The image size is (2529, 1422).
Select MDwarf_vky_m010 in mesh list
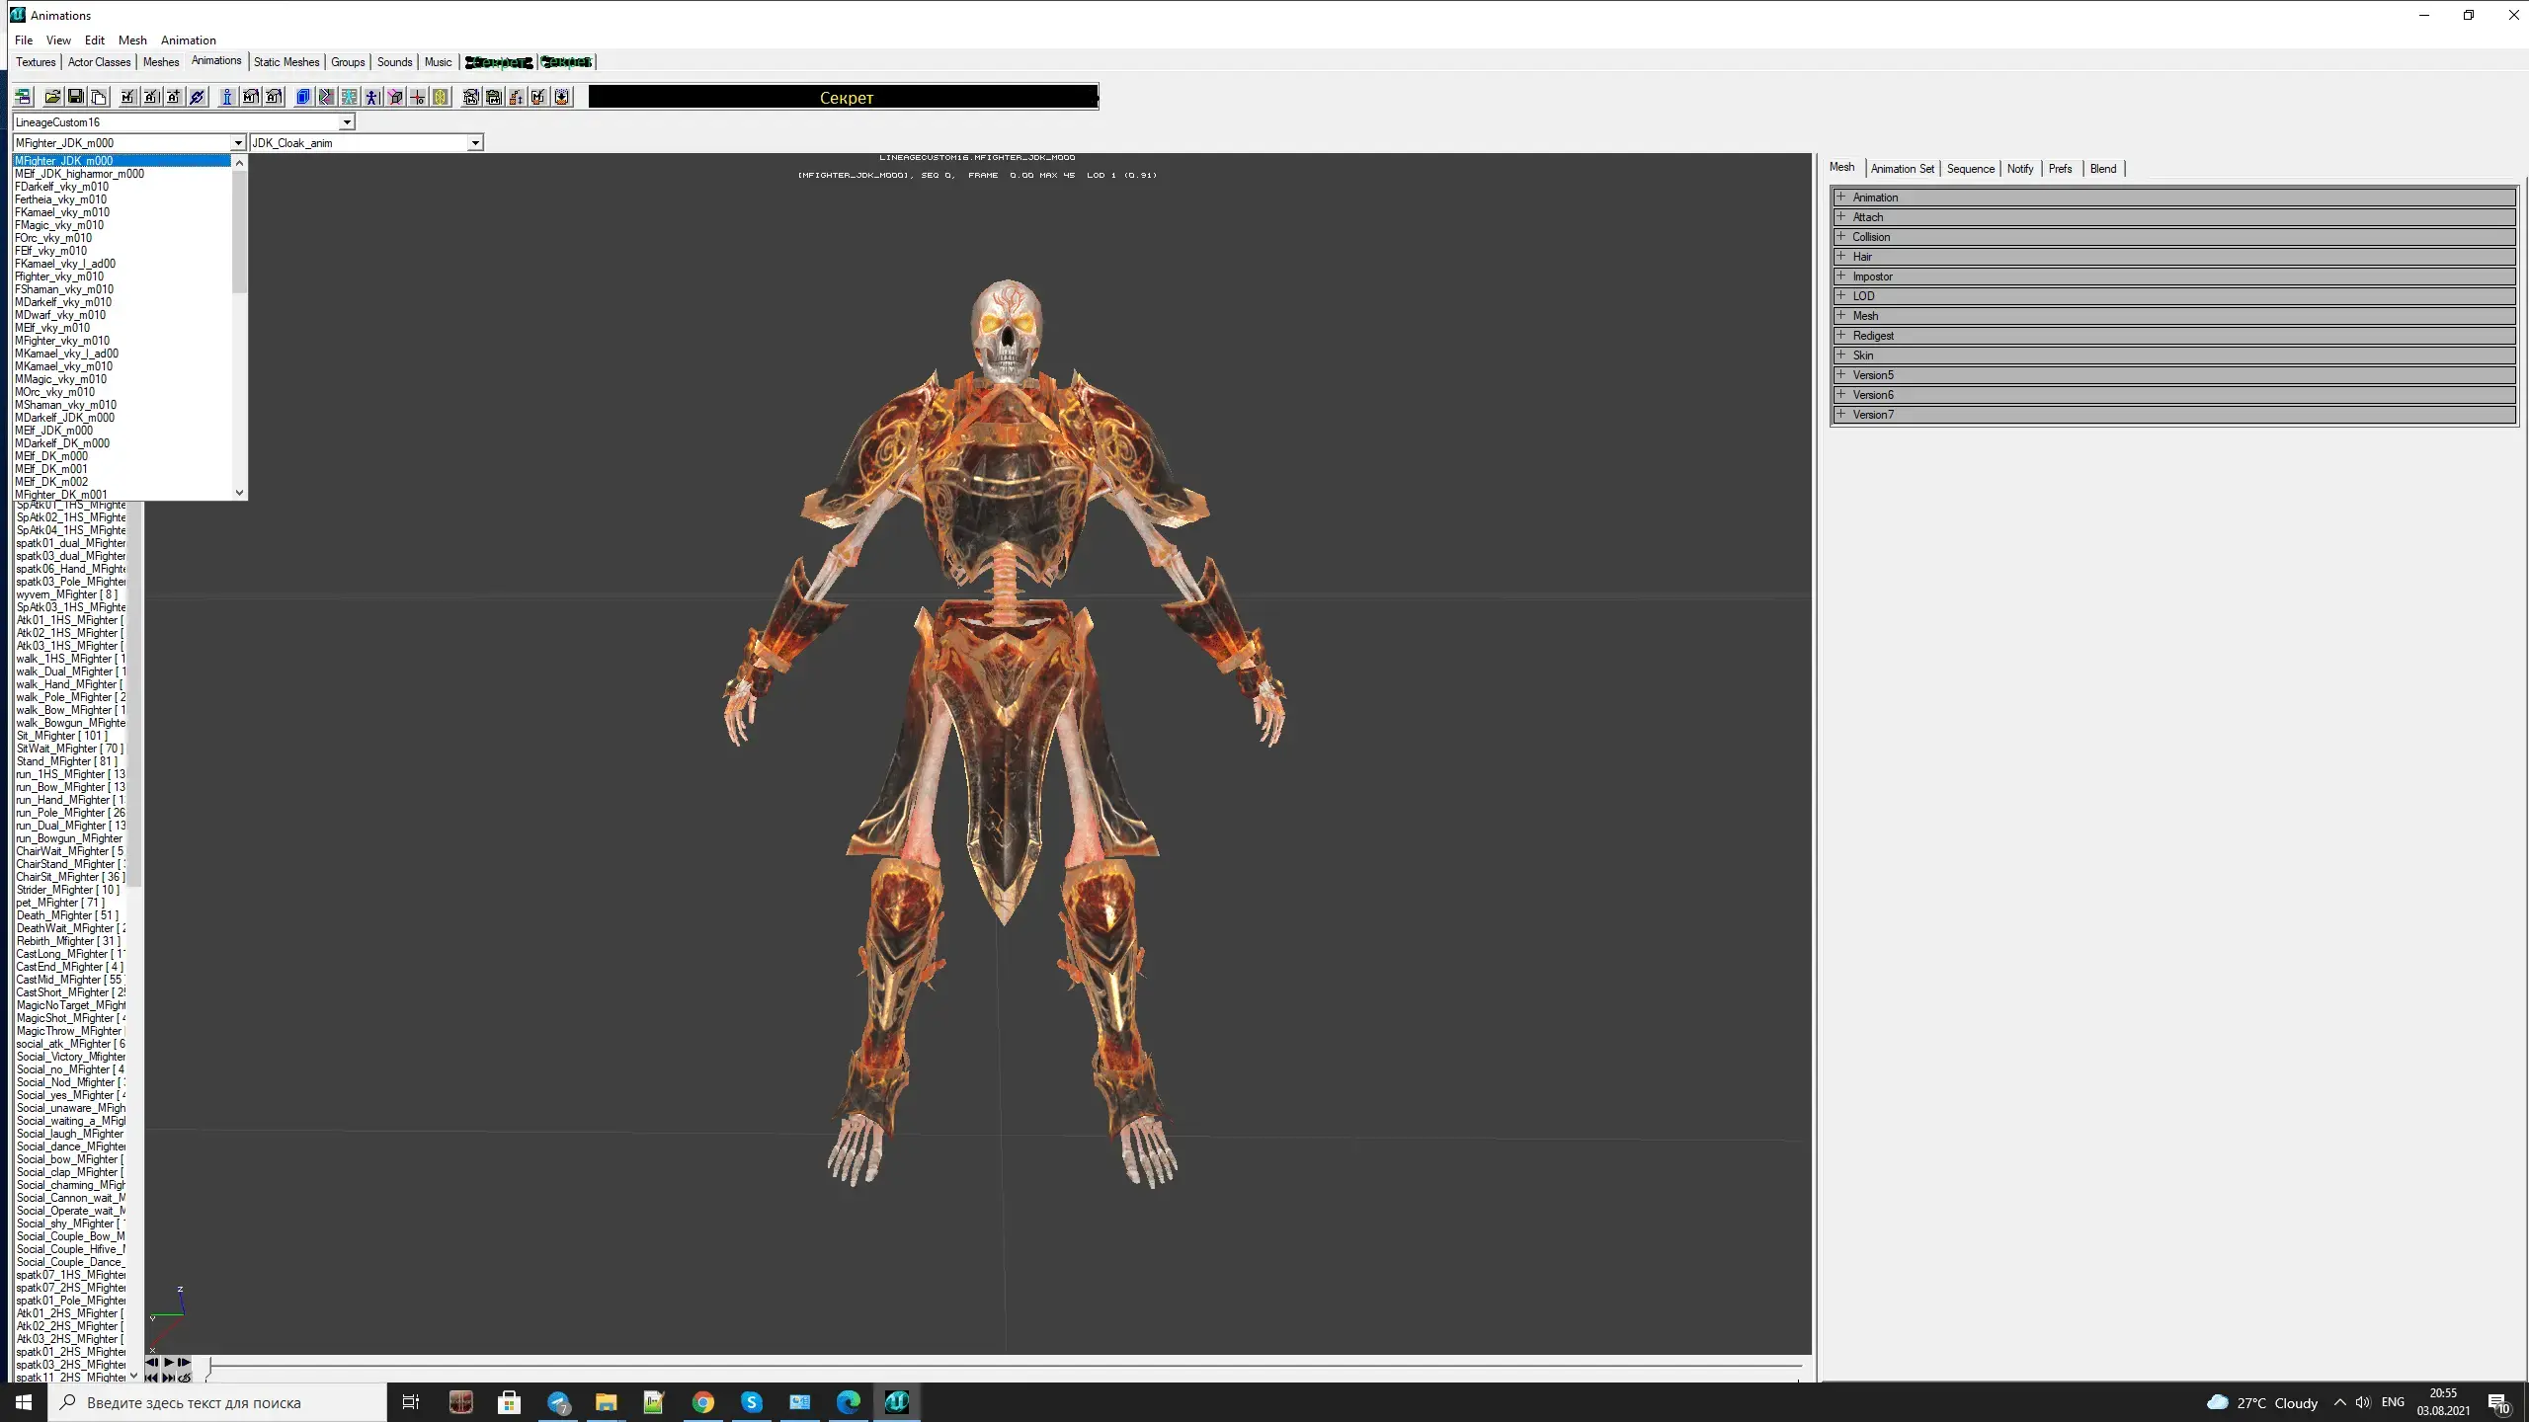click(122, 315)
